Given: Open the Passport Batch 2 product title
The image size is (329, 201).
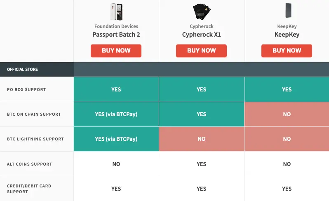Looking at the screenshot, I should [x=116, y=35].
